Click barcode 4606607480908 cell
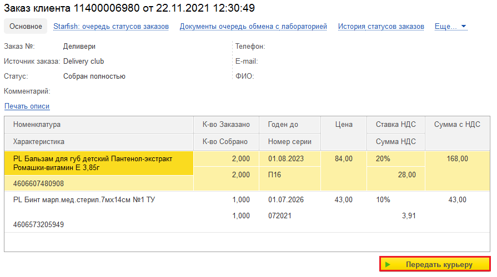Screen dimensions: 497x277 click(38, 183)
